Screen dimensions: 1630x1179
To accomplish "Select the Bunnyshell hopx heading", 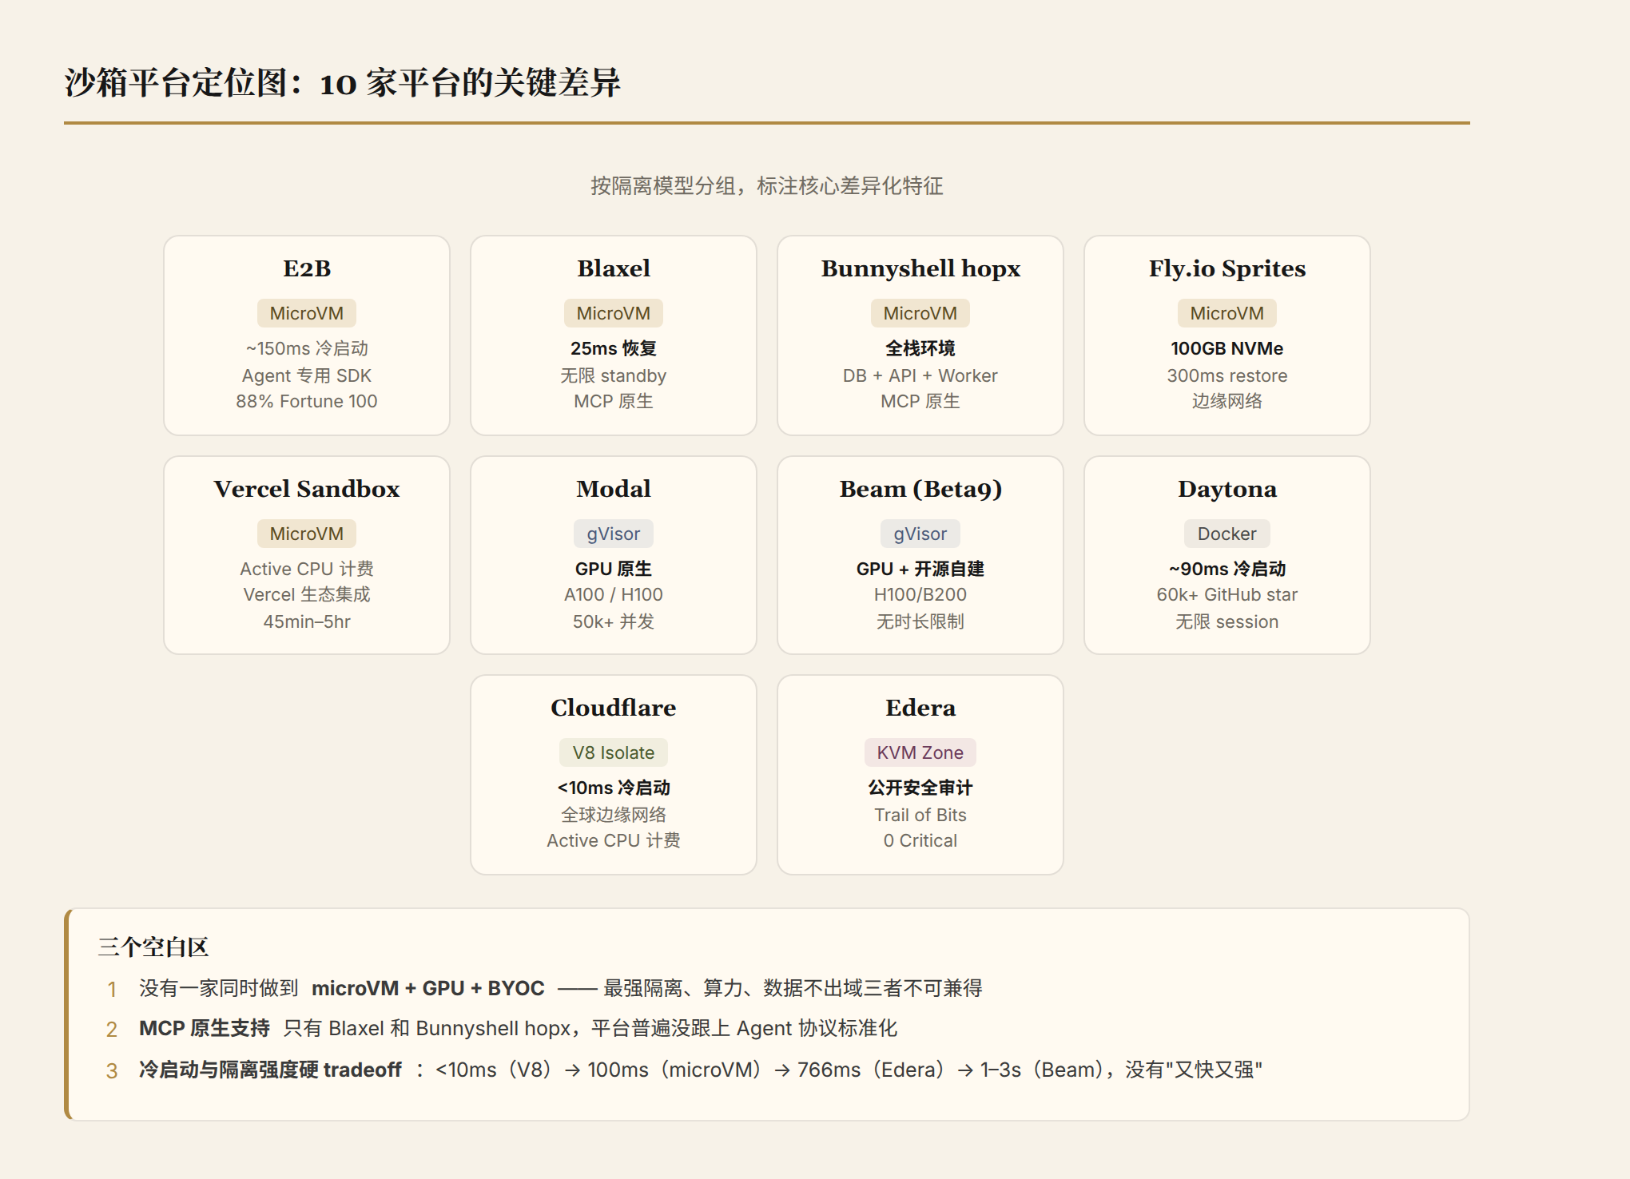I will pyautogui.click(x=920, y=268).
